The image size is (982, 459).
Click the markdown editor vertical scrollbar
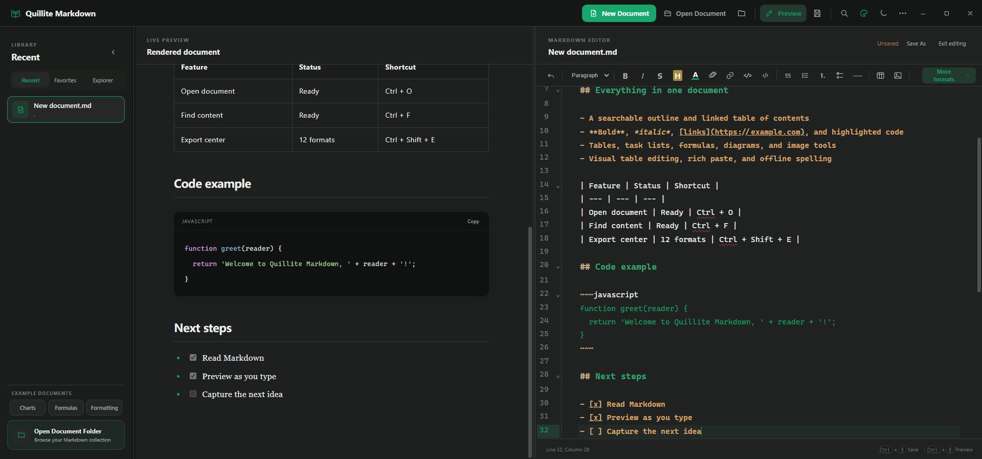(978, 215)
